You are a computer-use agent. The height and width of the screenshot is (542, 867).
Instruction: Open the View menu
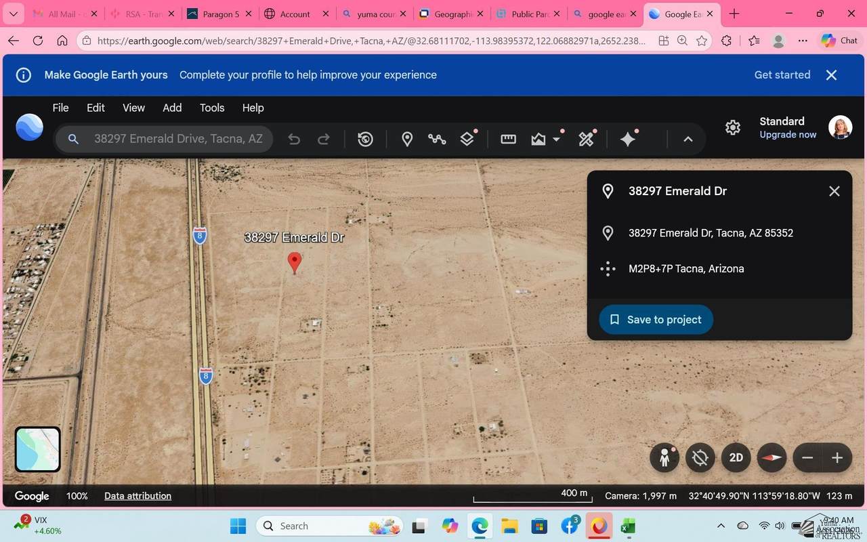(133, 108)
